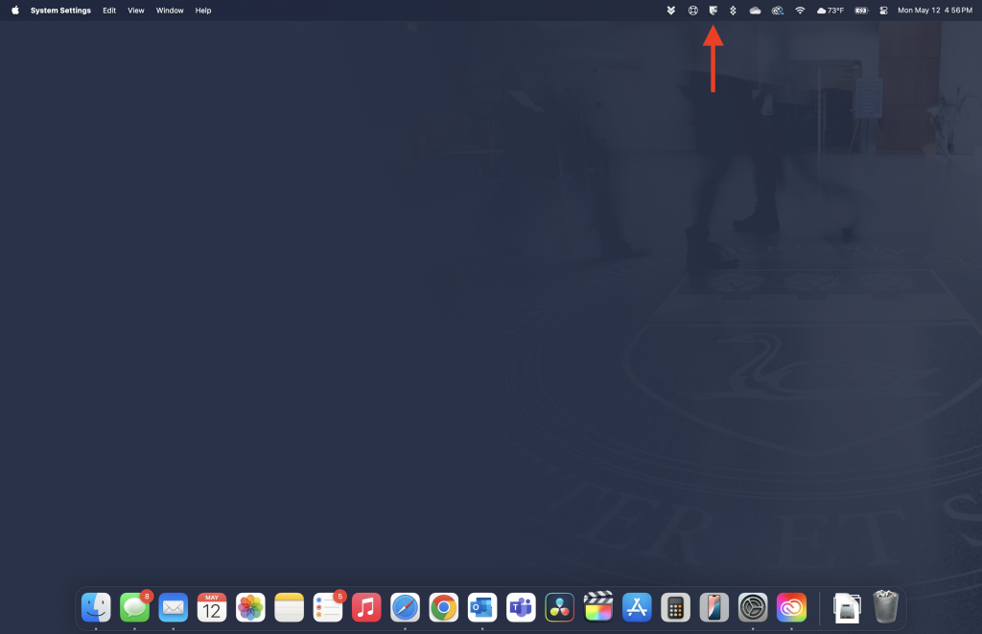Open Google Chrome from the Dock
The width and height of the screenshot is (982, 634).
click(443, 607)
